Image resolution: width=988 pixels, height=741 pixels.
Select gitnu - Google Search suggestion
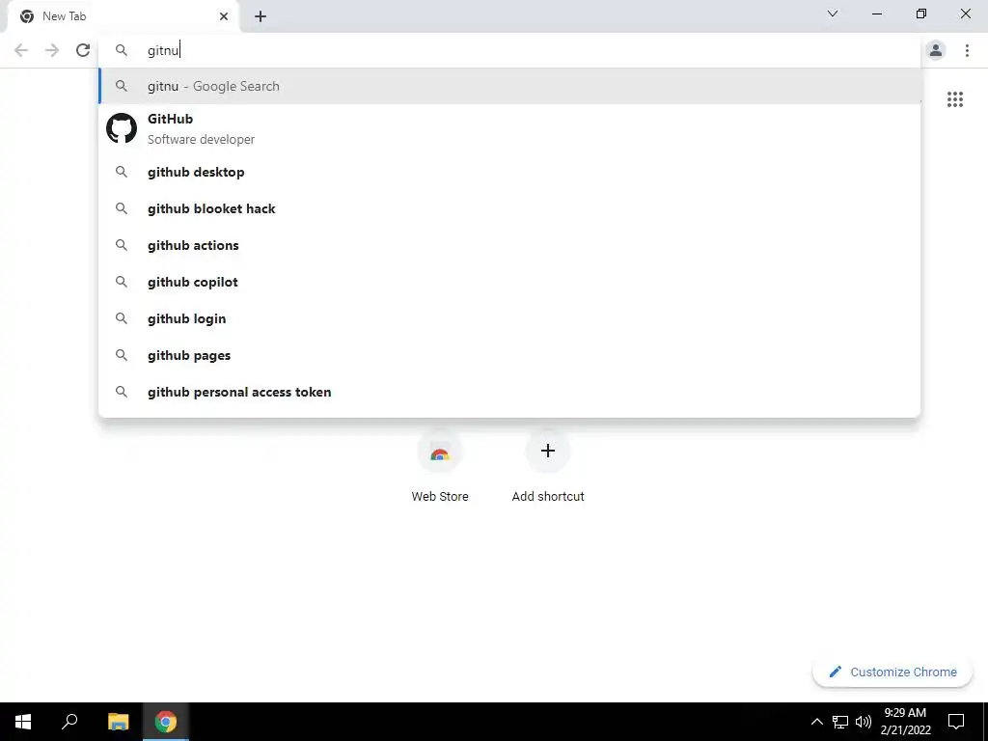pos(509,86)
